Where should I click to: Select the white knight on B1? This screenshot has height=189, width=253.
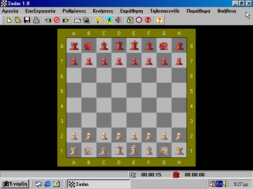coord(89,151)
